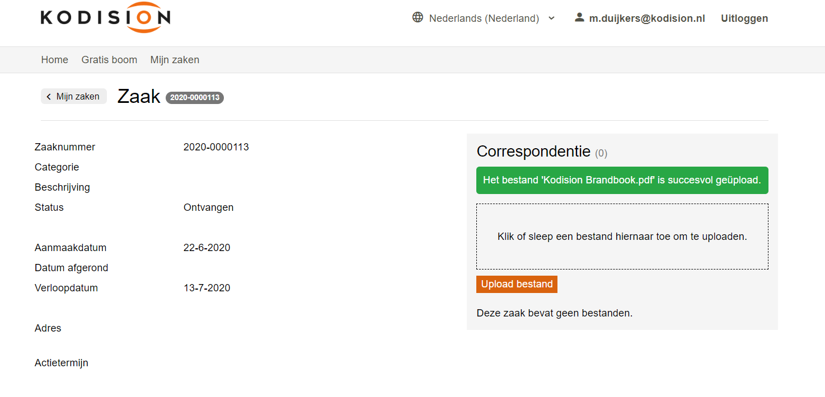The image size is (825, 397).
Task: Click the gray 2020-0000113 badge beside Zaak
Action: coord(195,98)
